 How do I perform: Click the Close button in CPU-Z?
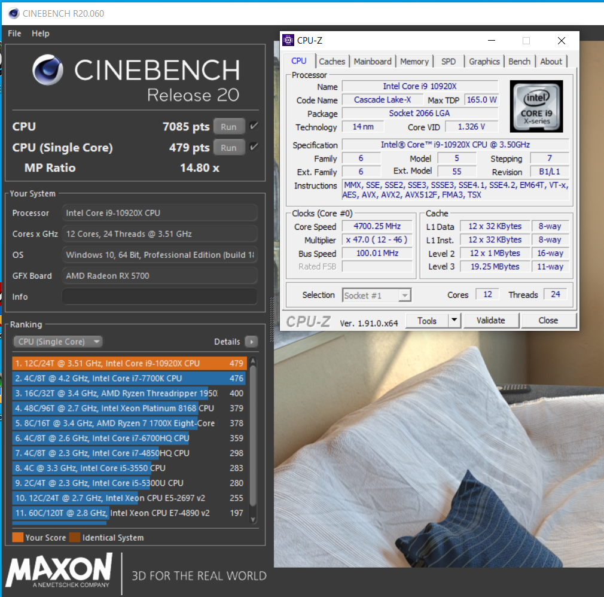[x=548, y=320]
